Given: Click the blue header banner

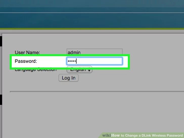Looking at the screenshot, I should tap(92, 14).
